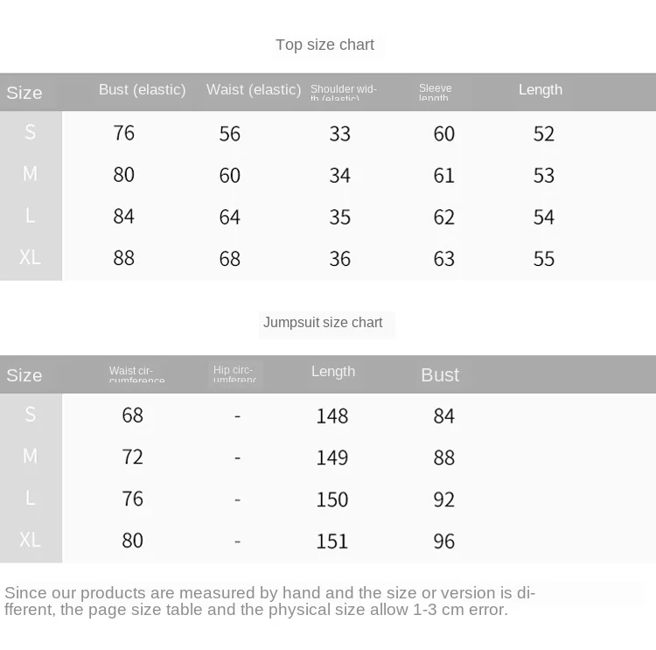Click the Hip circumference header in jumpsuit chart
The height and width of the screenshot is (650, 656).
click(234, 374)
